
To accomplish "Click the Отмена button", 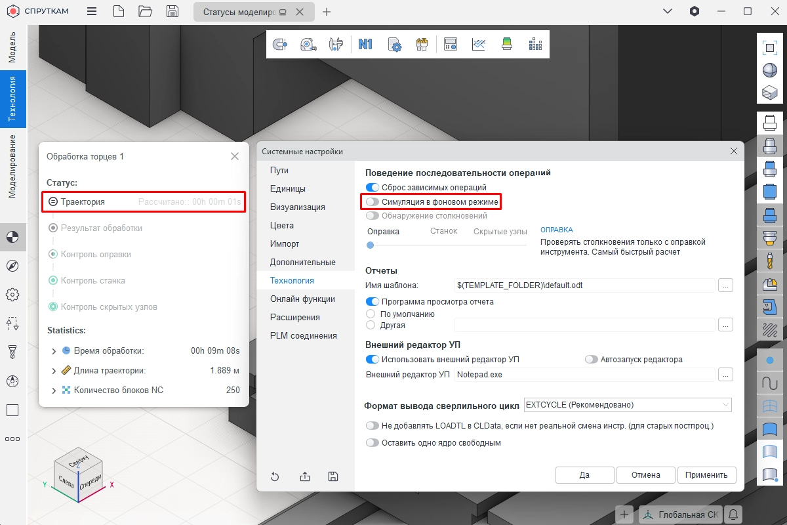I will pos(645,475).
